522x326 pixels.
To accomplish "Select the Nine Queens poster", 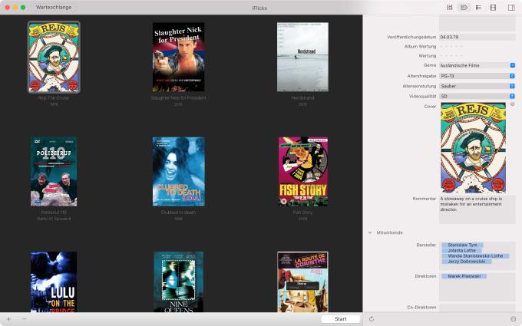I will tap(178, 282).
